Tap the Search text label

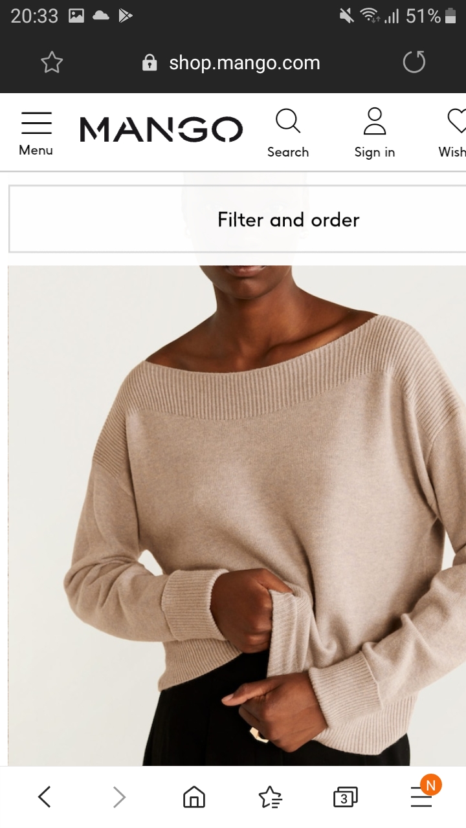(x=288, y=152)
